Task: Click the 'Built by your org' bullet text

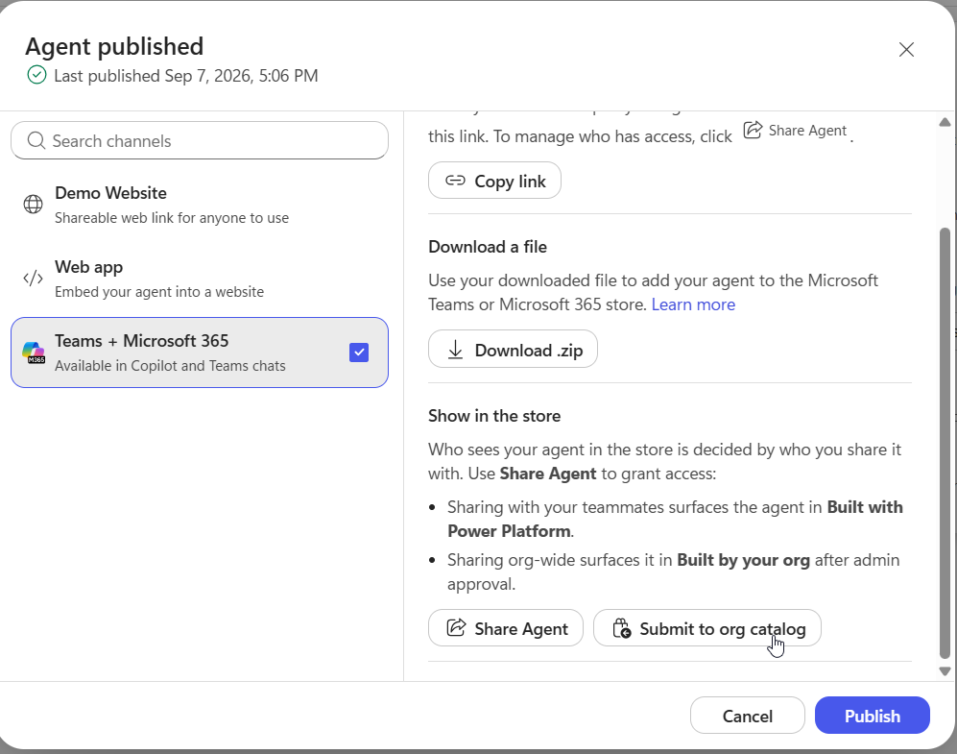Action: (743, 560)
